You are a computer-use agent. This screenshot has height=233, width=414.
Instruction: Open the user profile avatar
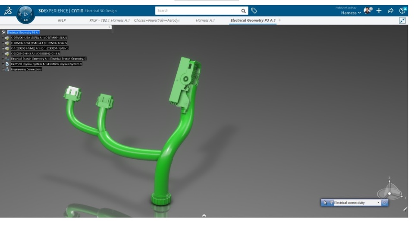(367, 10)
